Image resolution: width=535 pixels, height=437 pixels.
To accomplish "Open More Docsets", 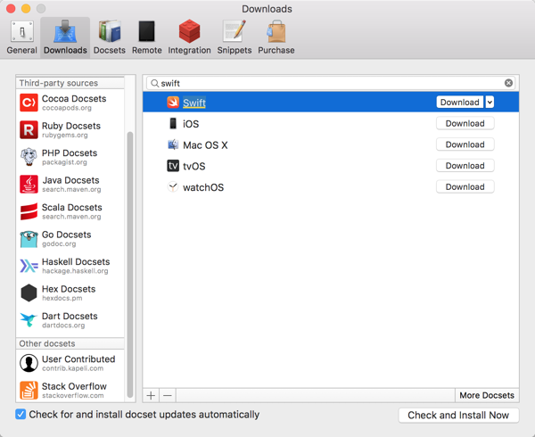I will pyautogui.click(x=487, y=395).
